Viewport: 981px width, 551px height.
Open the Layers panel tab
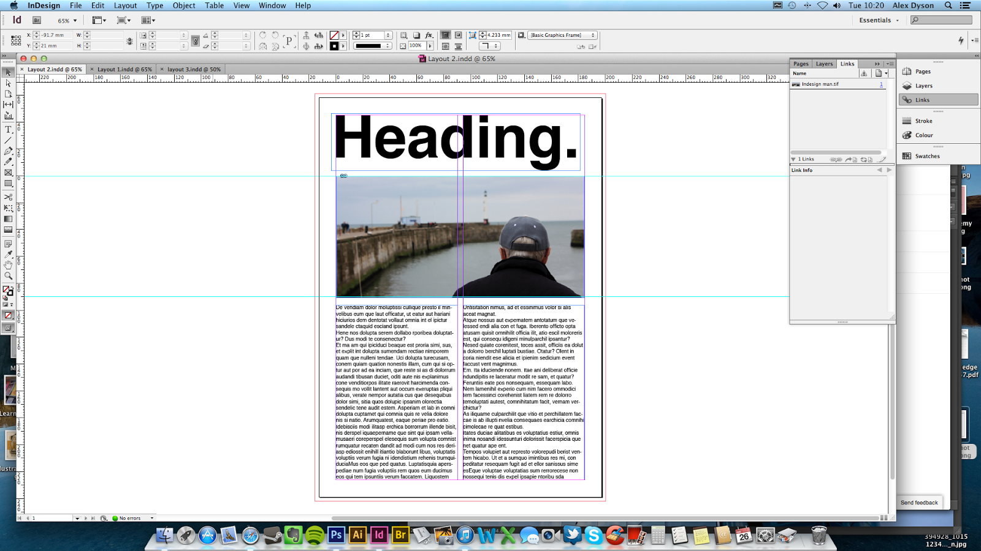(x=823, y=63)
